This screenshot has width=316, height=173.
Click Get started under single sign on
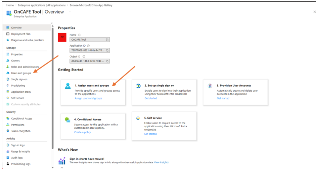click(150, 98)
